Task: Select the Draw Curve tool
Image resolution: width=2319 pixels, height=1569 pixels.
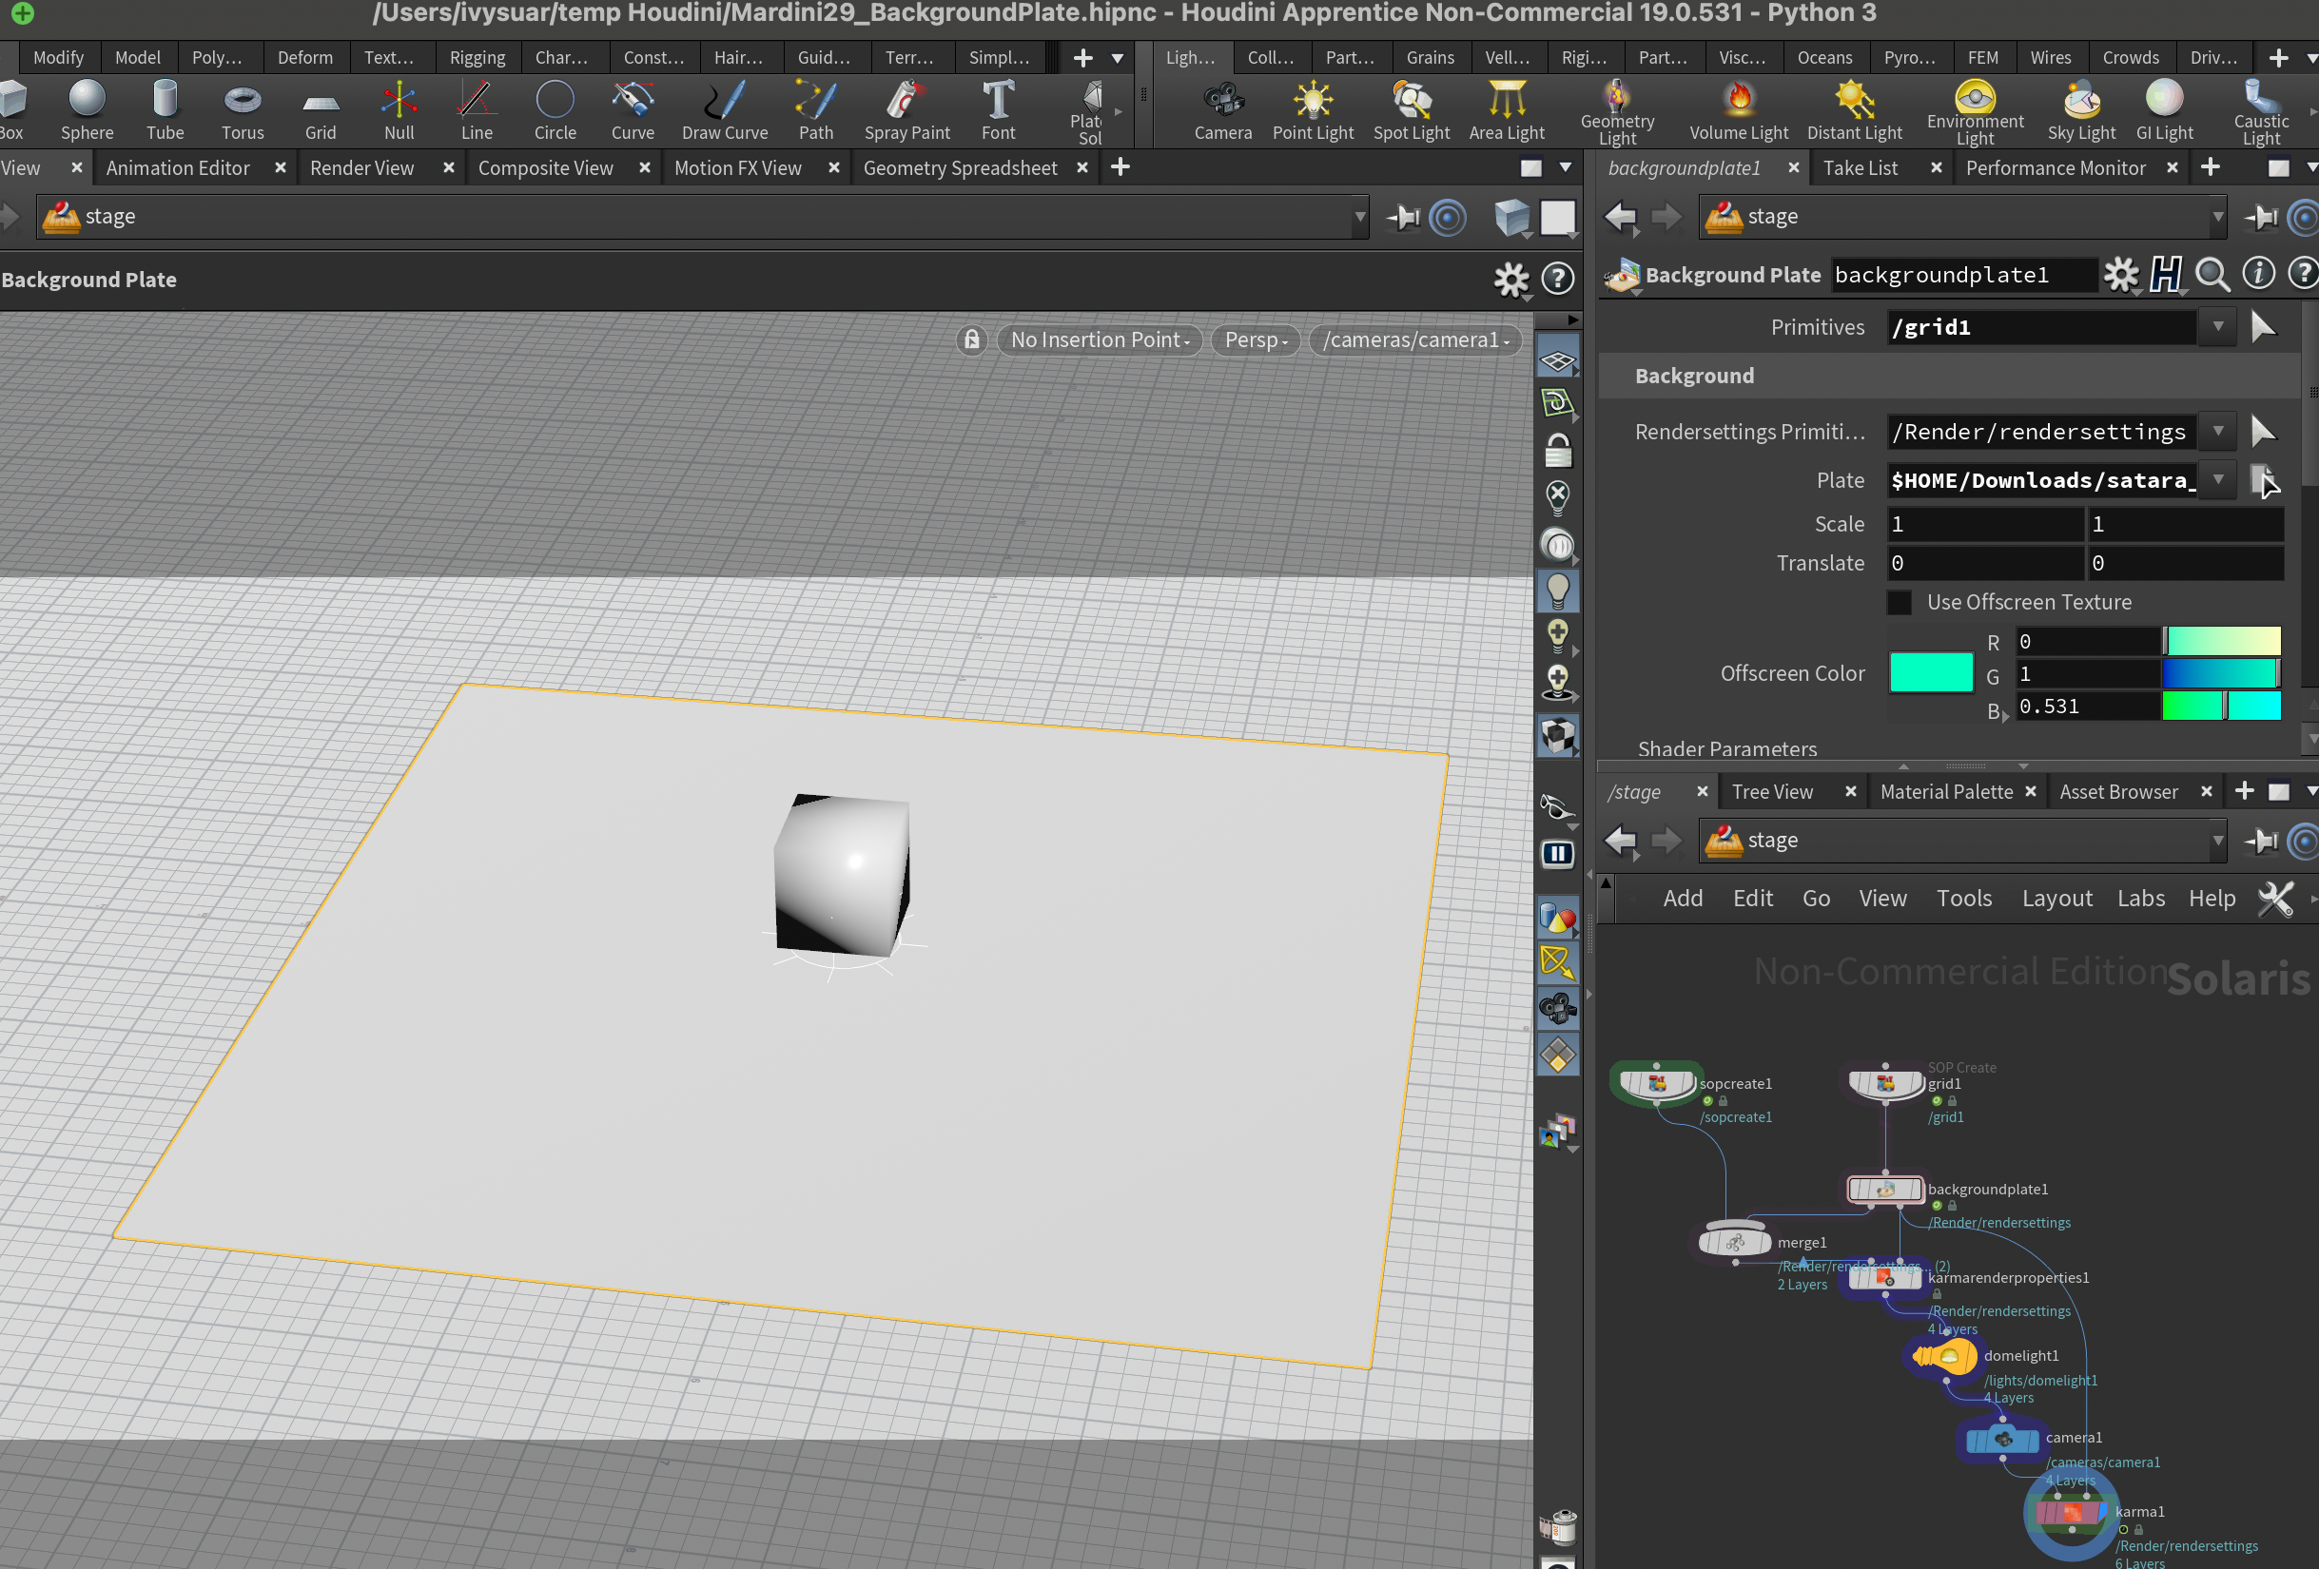Action: pyautogui.click(x=725, y=110)
